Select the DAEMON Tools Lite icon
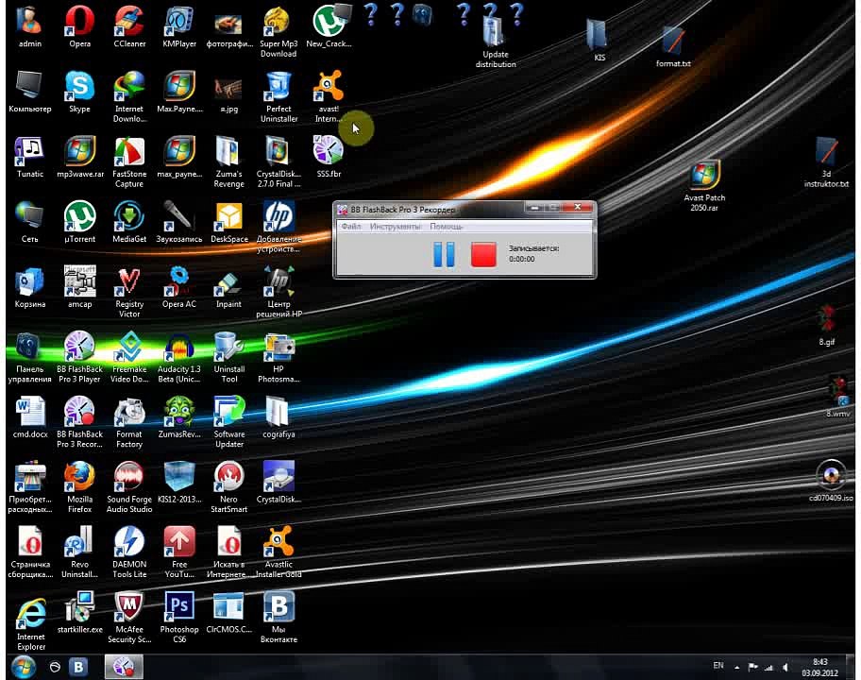The width and height of the screenshot is (861, 680). tap(129, 552)
